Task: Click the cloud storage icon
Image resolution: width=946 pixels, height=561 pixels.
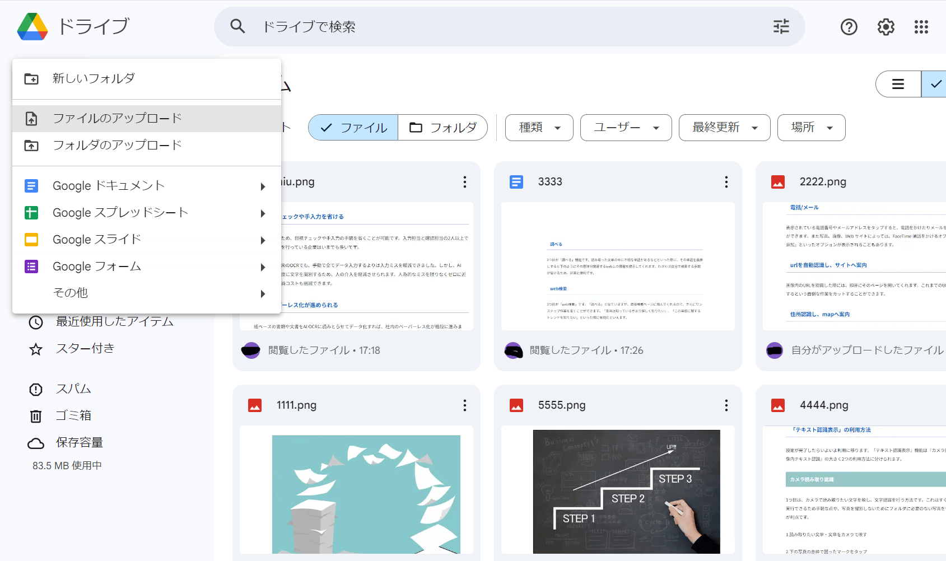Action: click(36, 443)
